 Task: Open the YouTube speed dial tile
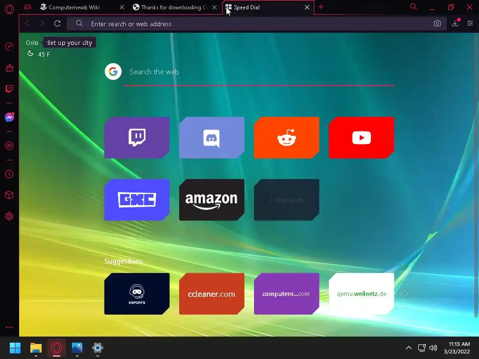click(x=362, y=138)
